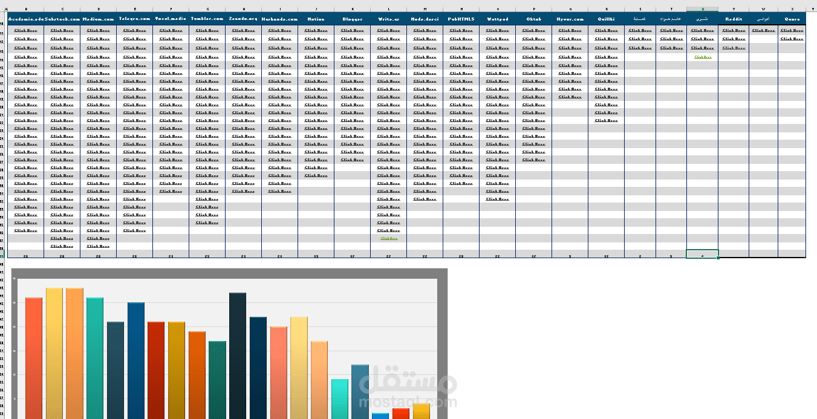Select the column B letter header
Screen dimensions: 817x419
(x=26, y=10)
